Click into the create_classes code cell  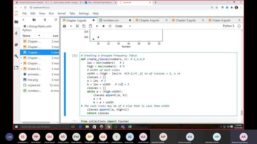[x=158, y=84]
